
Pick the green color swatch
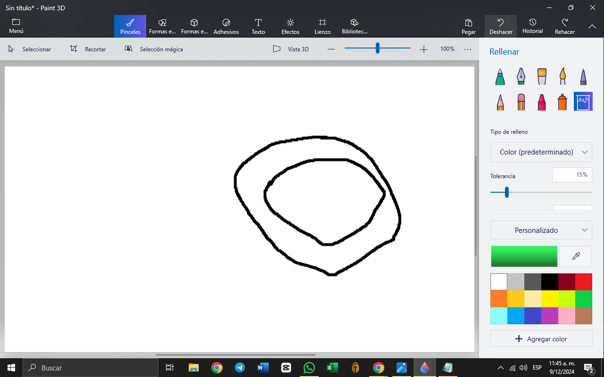tap(584, 299)
